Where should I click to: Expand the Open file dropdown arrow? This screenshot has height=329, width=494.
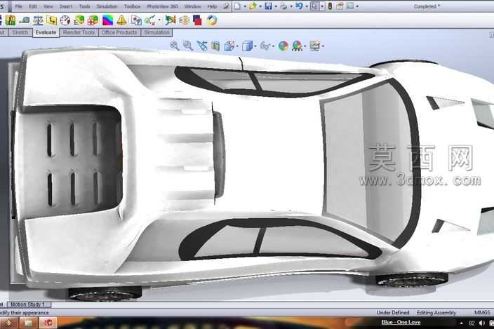point(260,6)
